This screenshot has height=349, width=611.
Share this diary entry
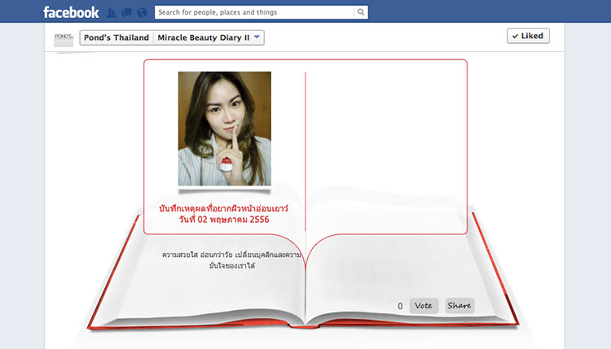459,305
